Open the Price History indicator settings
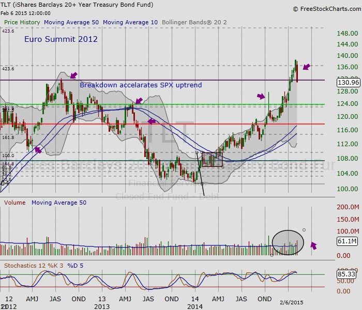362x310 pixels. click(x=22, y=23)
